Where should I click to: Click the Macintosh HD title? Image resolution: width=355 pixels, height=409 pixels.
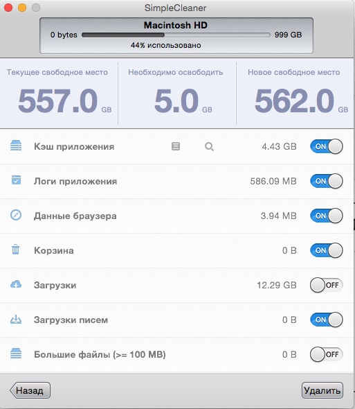pyautogui.click(x=176, y=25)
